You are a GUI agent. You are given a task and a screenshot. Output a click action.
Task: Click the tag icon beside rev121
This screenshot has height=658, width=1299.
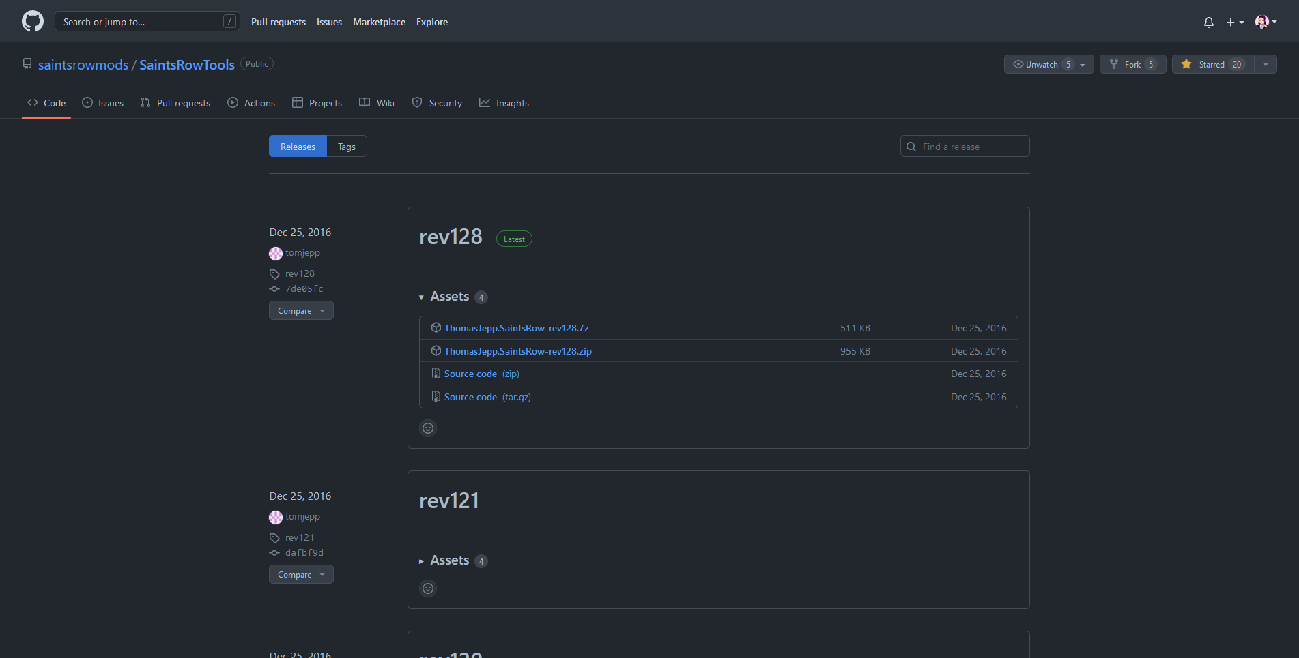pyautogui.click(x=274, y=538)
